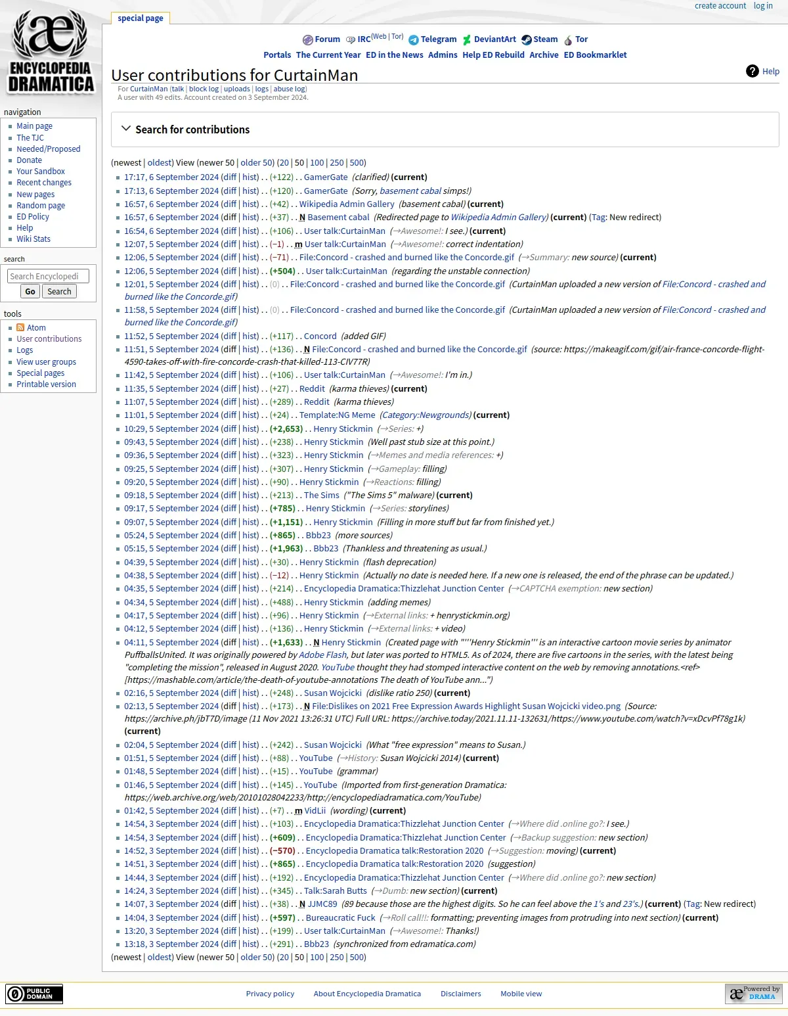Click bottom 'older 50' pagination link
Viewport: 788px width, 1016px height.
click(x=256, y=958)
